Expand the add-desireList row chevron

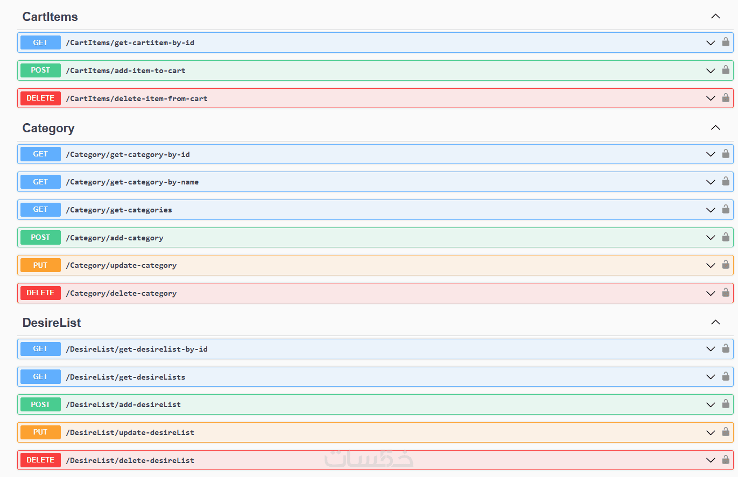711,405
